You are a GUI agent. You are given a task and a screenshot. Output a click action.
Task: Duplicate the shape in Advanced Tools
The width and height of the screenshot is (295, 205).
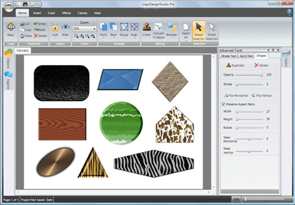pos(235,65)
